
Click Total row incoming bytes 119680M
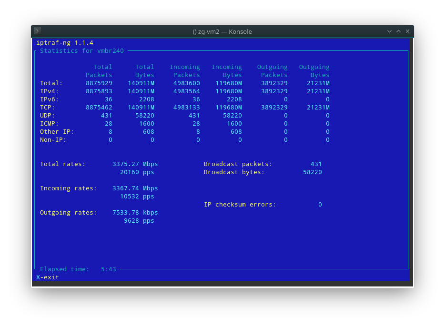(x=229, y=83)
